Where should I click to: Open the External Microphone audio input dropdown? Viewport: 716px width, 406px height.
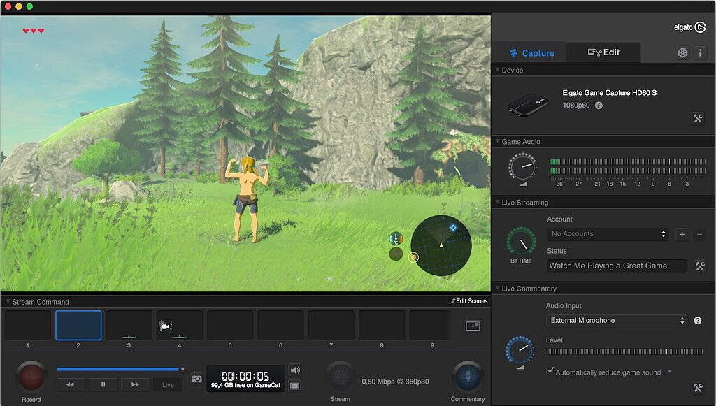pos(617,321)
